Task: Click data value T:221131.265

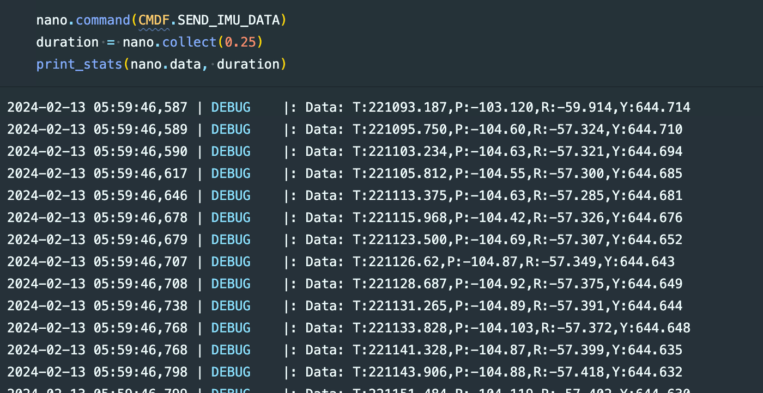Action: pos(400,306)
